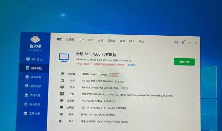Click the Intel 7 badge
The image size is (222, 131).
114,75
